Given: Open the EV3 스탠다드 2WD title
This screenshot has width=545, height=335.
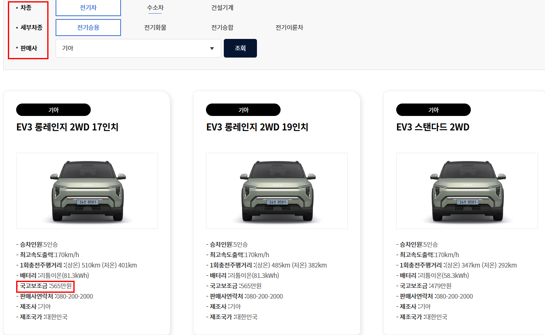Looking at the screenshot, I should click(433, 127).
